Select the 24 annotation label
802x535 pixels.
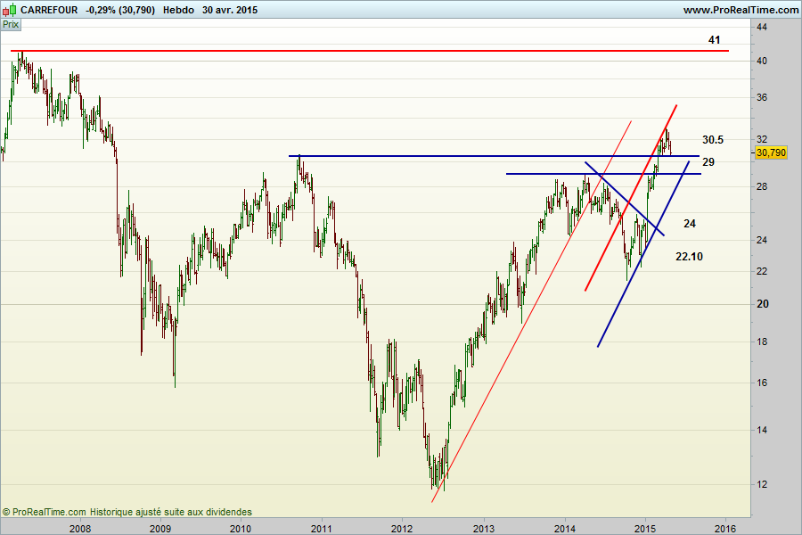[x=689, y=223]
